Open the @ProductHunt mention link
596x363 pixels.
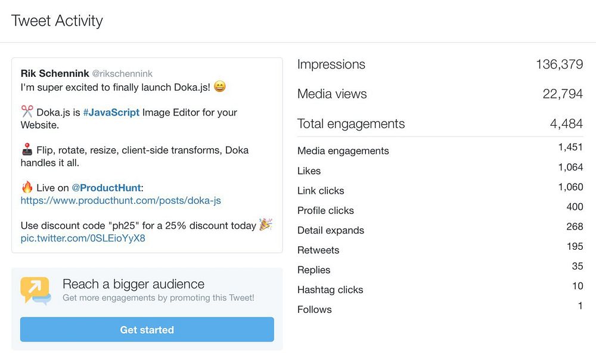tap(107, 188)
